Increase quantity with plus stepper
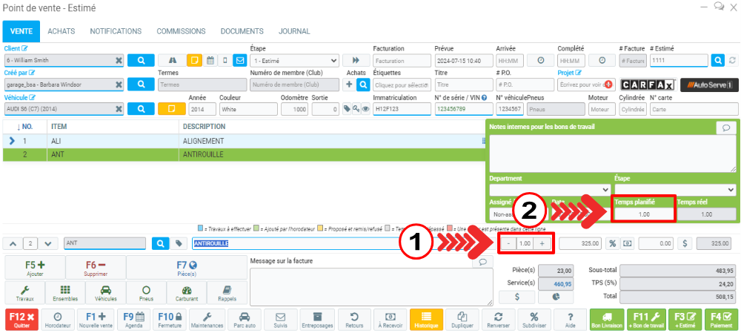This screenshot has width=741, height=333. [x=542, y=243]
